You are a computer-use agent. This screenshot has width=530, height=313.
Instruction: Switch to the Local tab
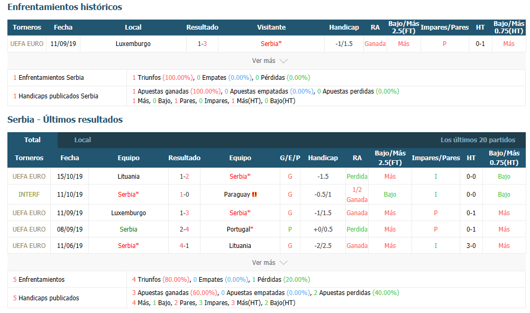coord(83,140)
